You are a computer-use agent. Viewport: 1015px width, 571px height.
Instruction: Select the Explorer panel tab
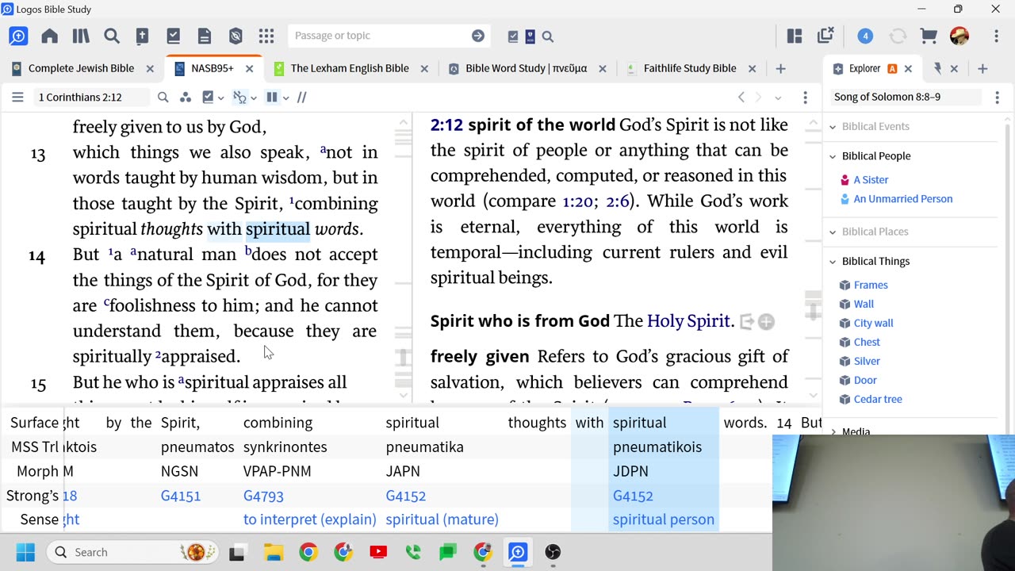(864, 68)
